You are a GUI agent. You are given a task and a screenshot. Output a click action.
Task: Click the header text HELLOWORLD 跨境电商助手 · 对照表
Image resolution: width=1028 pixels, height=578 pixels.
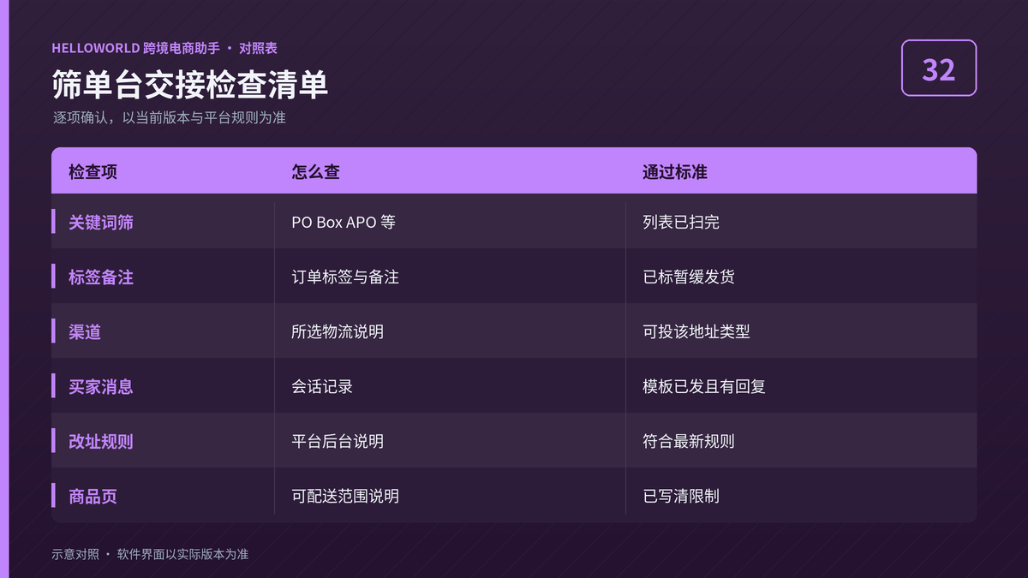[x=164, y=48]
